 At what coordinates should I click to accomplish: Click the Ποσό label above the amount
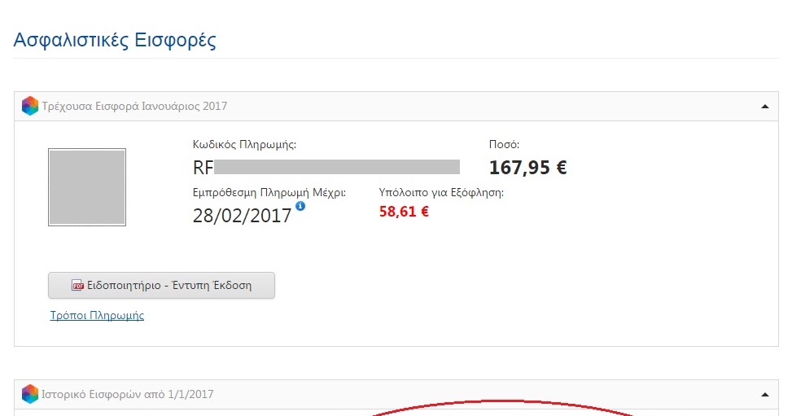pyautogui.click(x=504, y=145)
